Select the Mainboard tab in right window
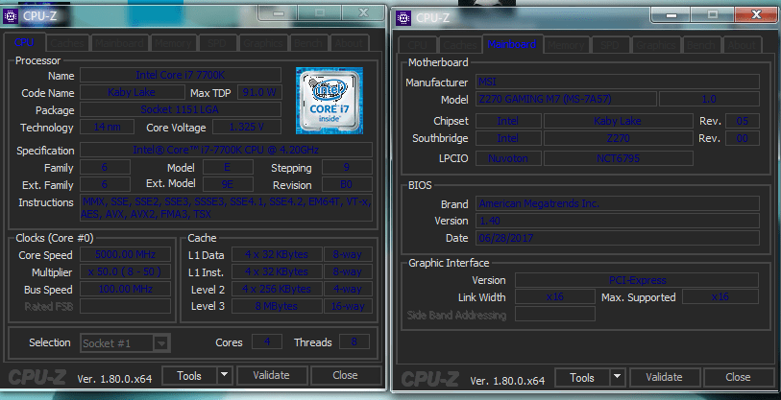 pyautogui.click(x=512, y=44)
